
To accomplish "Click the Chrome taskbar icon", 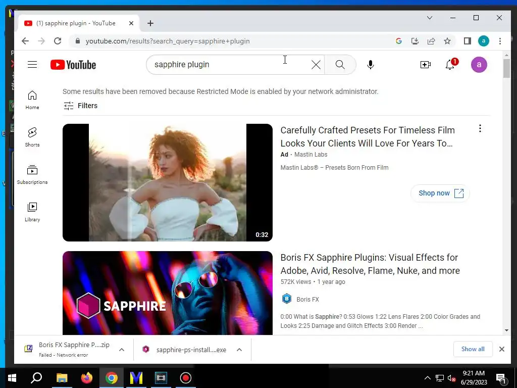I will [112, 378].
